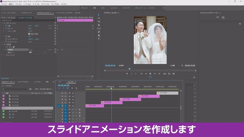Open the File menu
244x137 pixels.
pos(4,4)
